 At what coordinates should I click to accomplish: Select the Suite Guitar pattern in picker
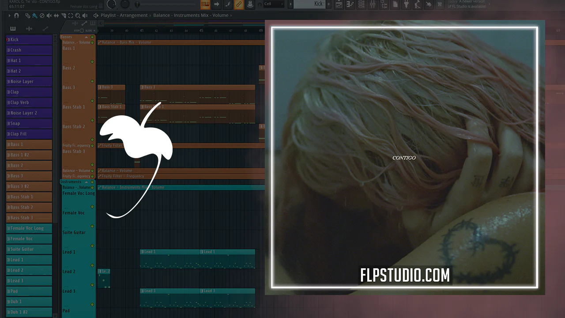tap(29, 249)
